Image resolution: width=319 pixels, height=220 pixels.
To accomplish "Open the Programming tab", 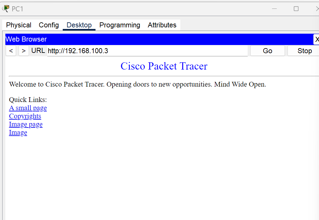I will pos(120,25).
